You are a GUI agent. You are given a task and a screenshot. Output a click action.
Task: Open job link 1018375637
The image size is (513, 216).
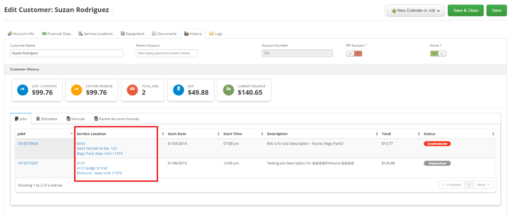pyautogui.click(x=28, y=163)
